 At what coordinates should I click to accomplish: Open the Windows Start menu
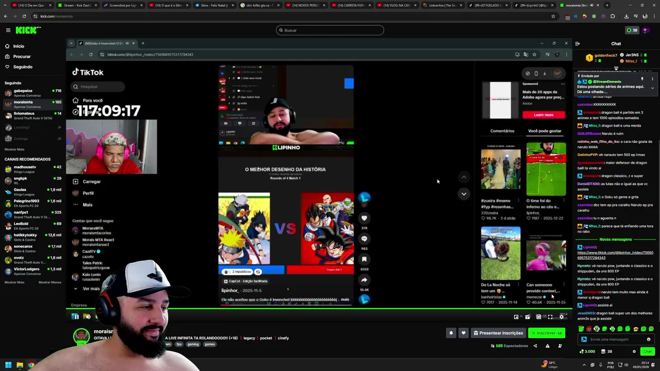coord(8,365)
